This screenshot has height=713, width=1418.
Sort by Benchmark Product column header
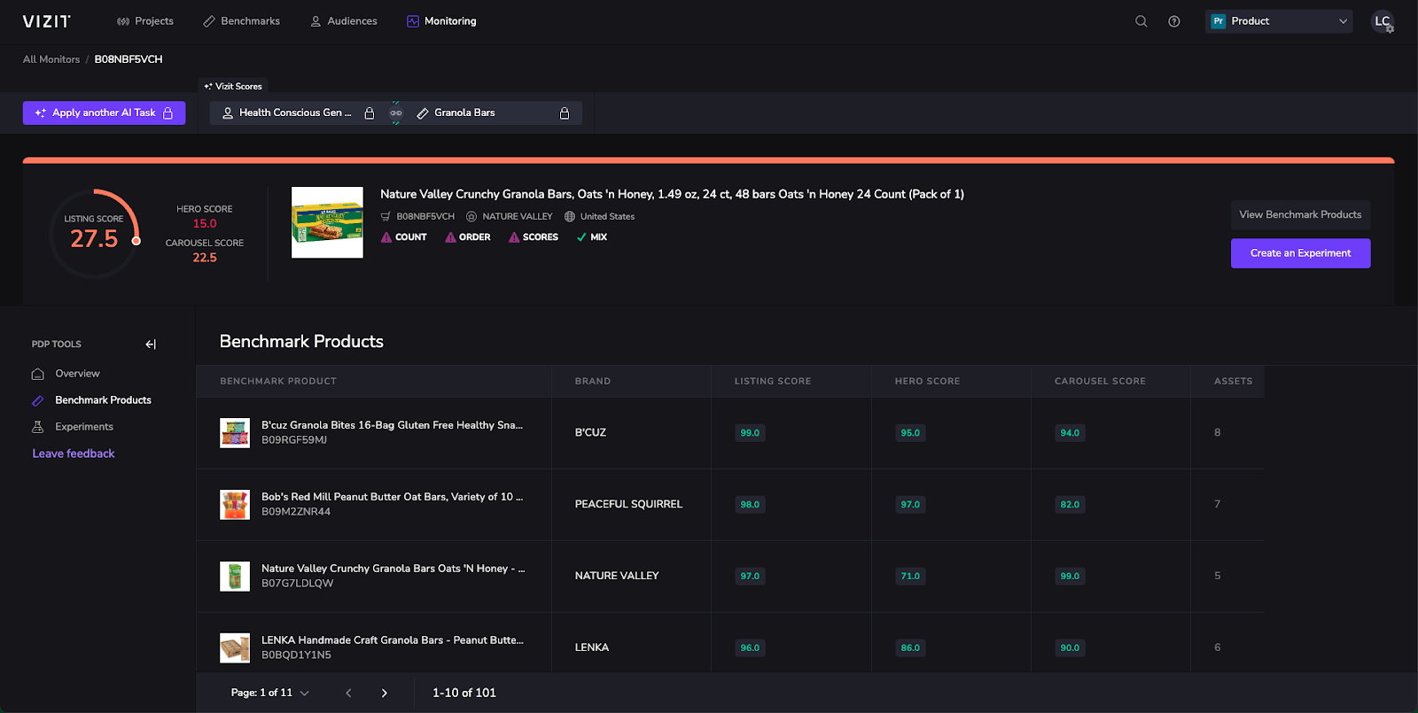[278, 381]
